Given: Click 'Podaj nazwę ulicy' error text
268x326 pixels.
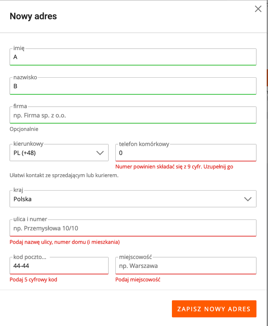Looking at the screenshot, I should coord(65,242).
